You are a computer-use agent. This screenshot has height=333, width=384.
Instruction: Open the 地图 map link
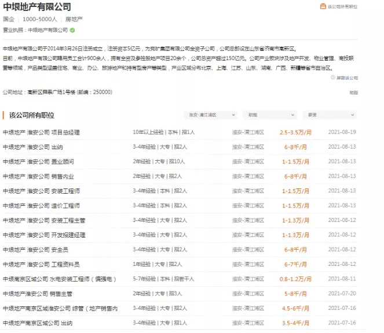point(353,92)
